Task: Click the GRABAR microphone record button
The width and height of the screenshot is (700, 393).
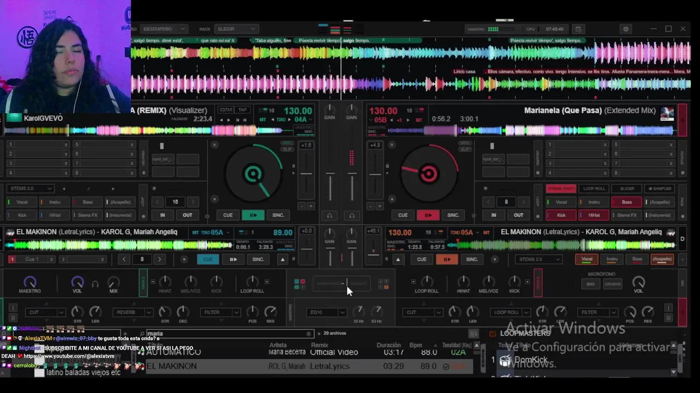Action: tap(612, 284)
